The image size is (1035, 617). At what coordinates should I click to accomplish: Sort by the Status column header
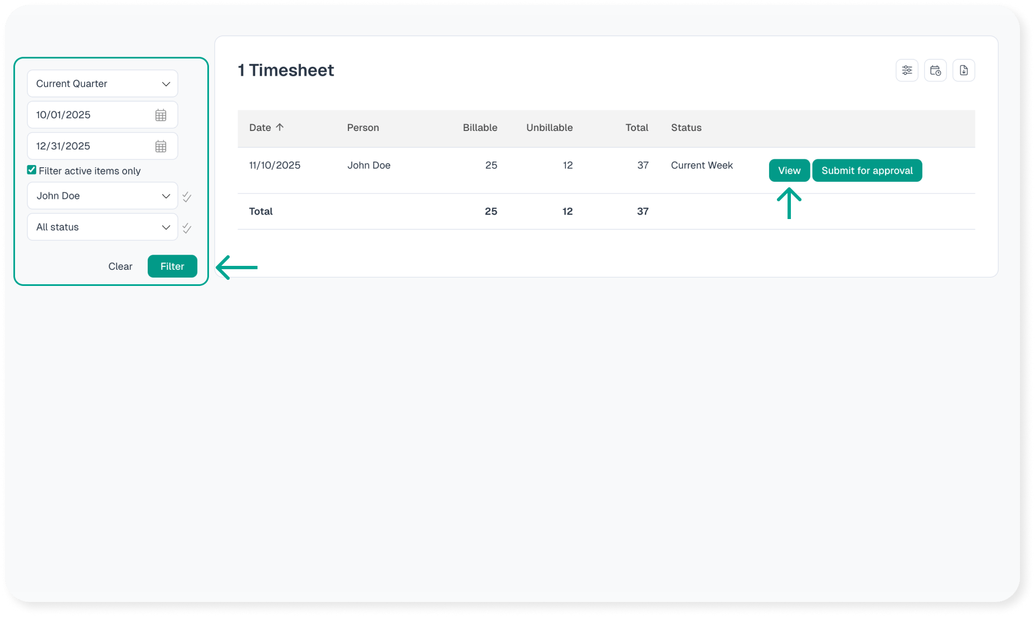[686, 128]
